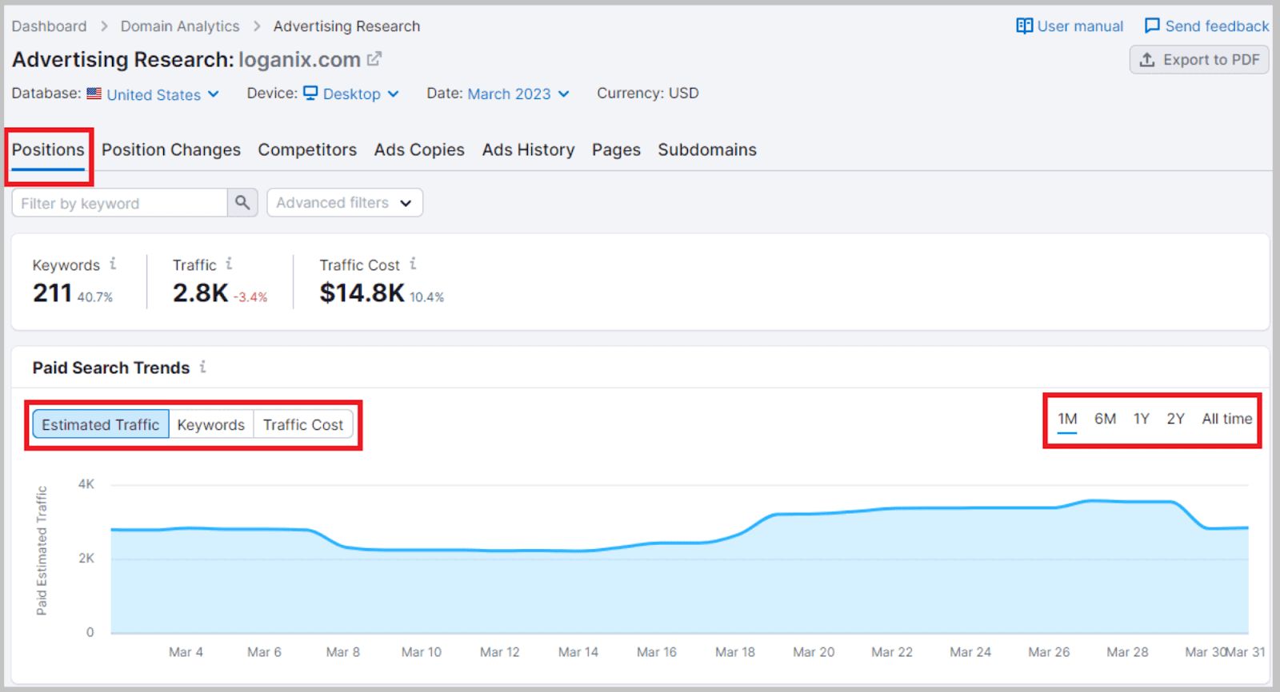Set chart range to 1Y
Screen dimensions: 1280x692
point(1141,419)
